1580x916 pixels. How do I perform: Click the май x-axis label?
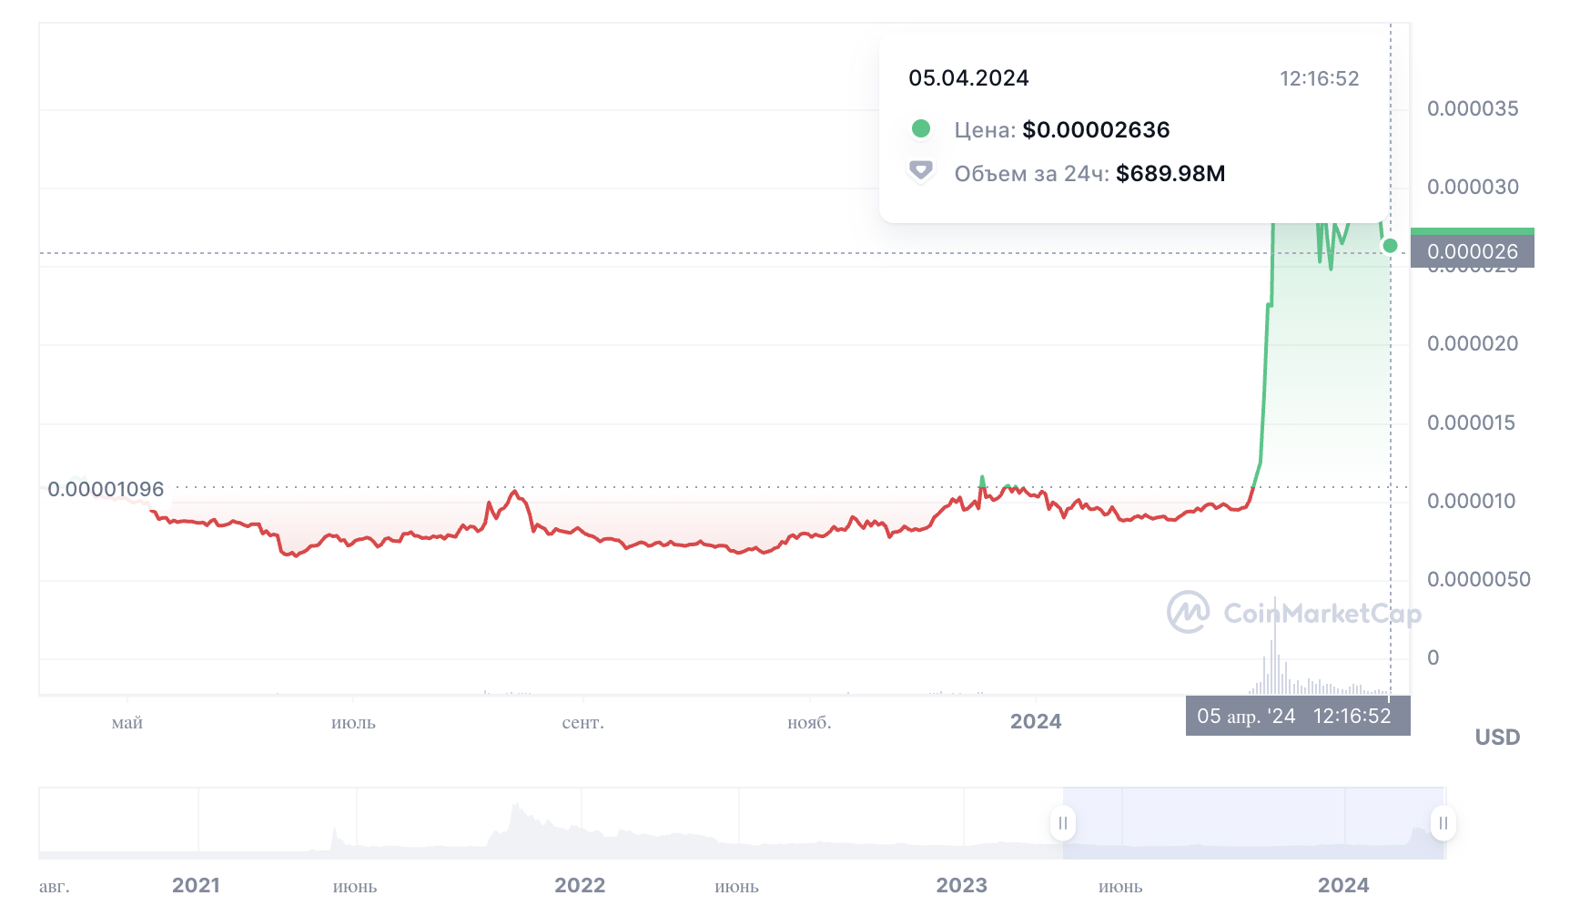[x=127, y=723]
